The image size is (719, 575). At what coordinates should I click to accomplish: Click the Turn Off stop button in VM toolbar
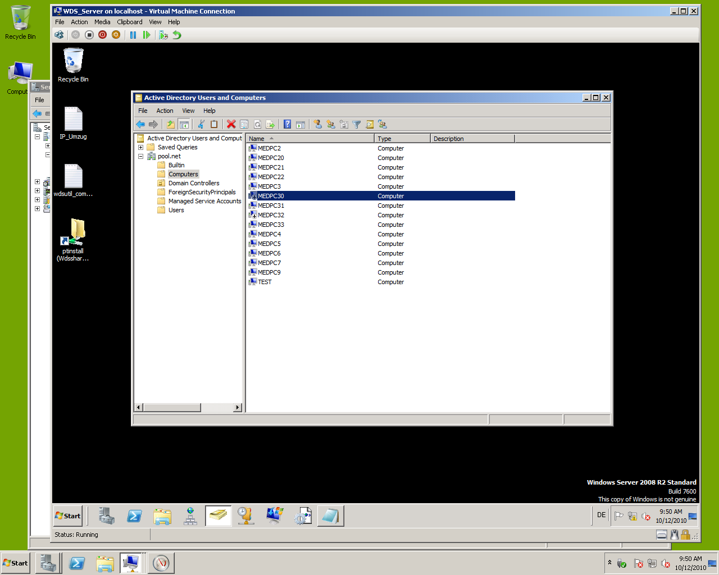[x=89, y=35]
